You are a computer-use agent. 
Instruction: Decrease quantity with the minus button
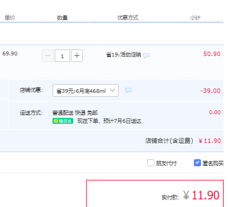(48, 55)
